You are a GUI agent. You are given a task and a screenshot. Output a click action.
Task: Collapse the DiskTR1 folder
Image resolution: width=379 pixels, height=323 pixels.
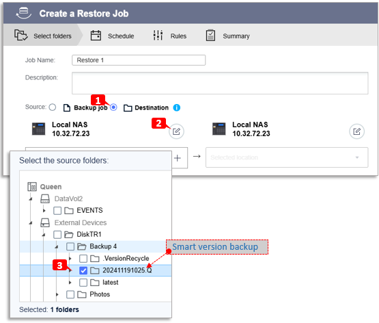tap(44, 235)
